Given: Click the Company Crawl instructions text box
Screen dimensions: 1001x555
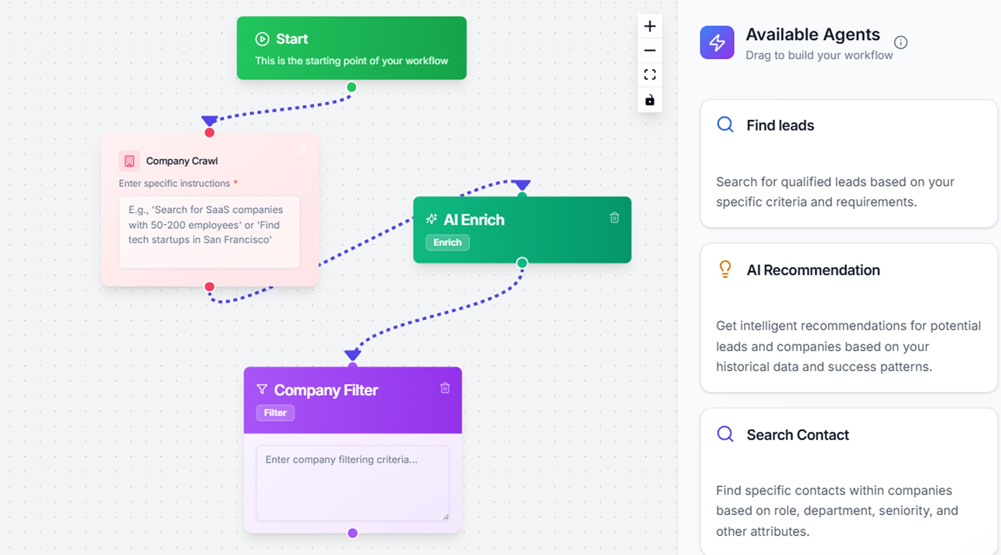Looking at the screenshot, I should (x=209, y=232).
